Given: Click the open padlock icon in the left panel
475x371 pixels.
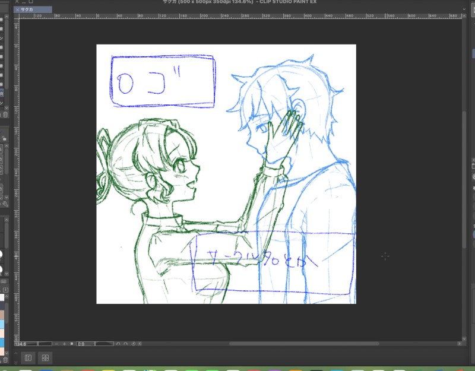Looking at the screenshot, I should pyautogui.click(x=4, y=138).
